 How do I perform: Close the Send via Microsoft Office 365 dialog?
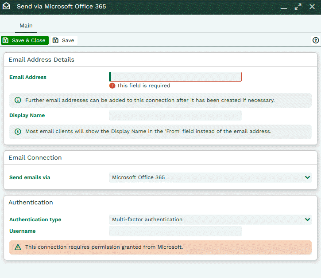click(x=312, y=7)
